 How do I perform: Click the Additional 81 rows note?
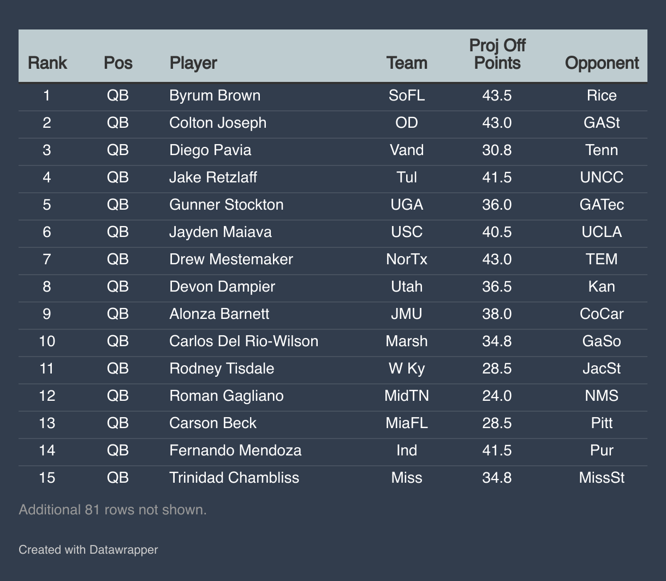coord(112,509)
